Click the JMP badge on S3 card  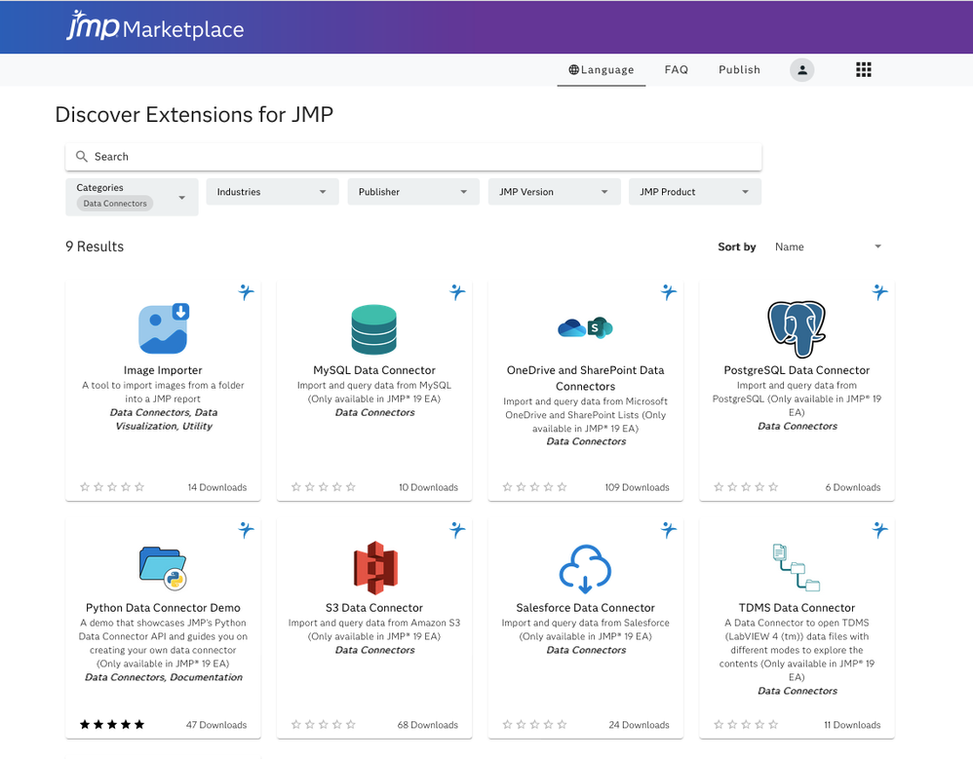pyautogui.click(x=457, y=530)
